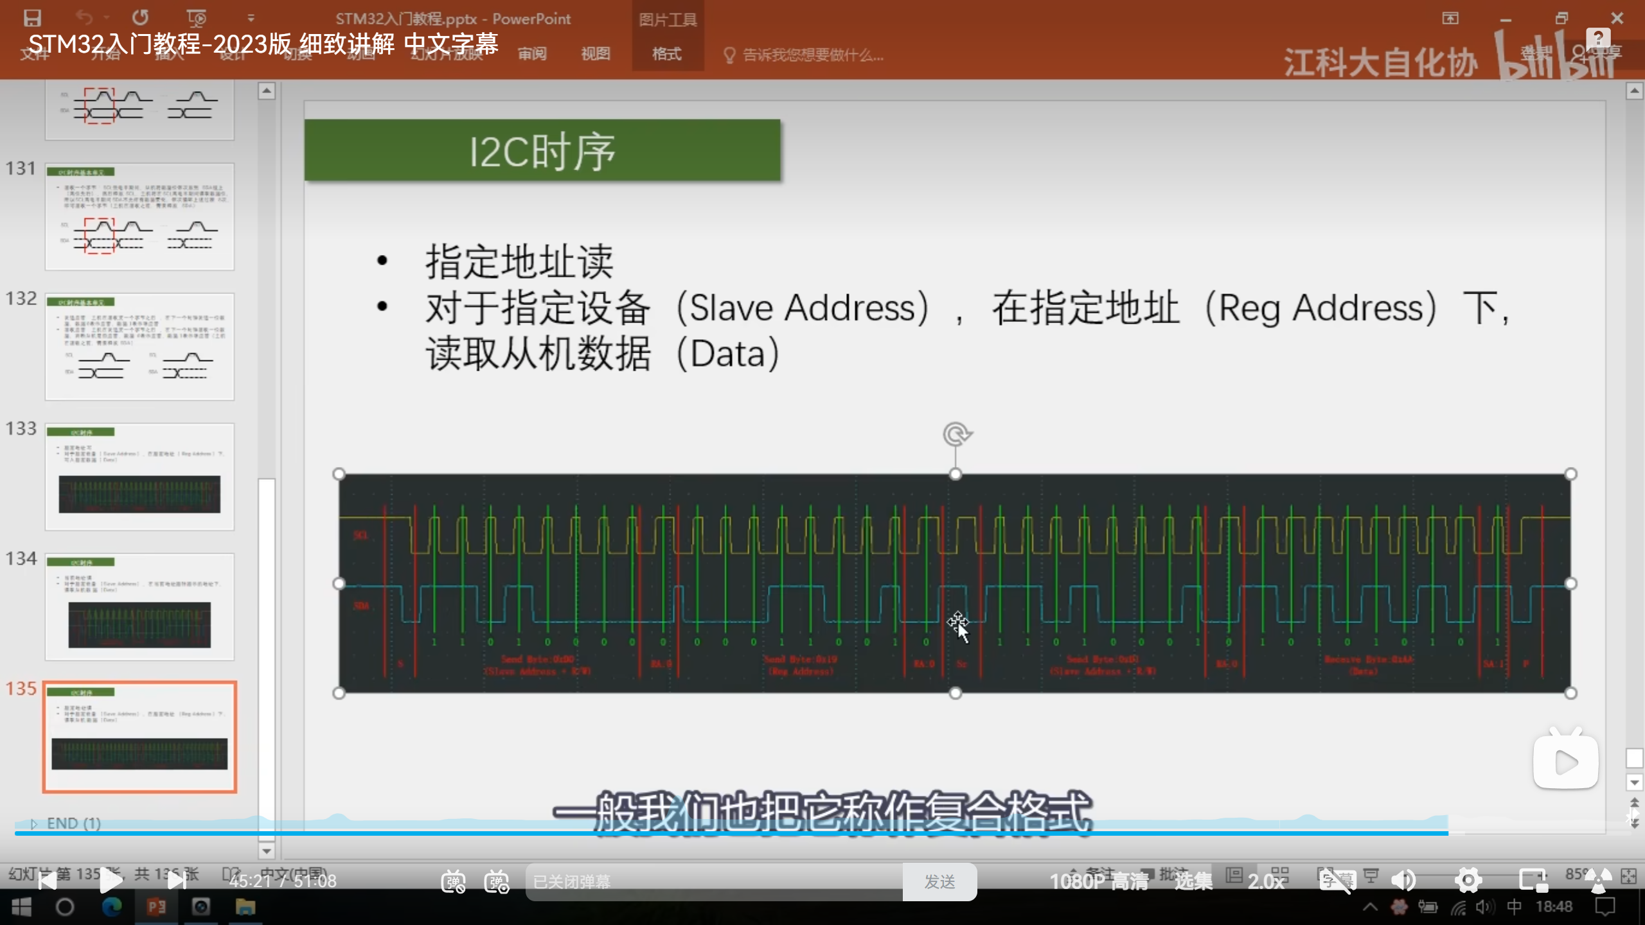1645x925 pixels.
Task: Change 2.0x playback speed
Action: (x=1265, y=881)
